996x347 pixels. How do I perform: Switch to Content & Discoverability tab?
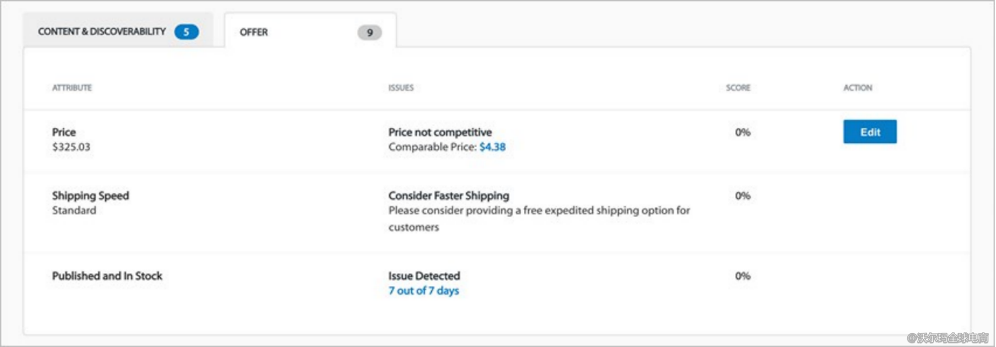pyautogui.click(x=102, y=32)
